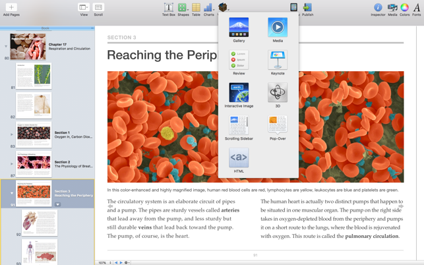The width and height of the screenshot is (424, 265).
Task: Toggle the Scroll view mode
Action: 98,8
